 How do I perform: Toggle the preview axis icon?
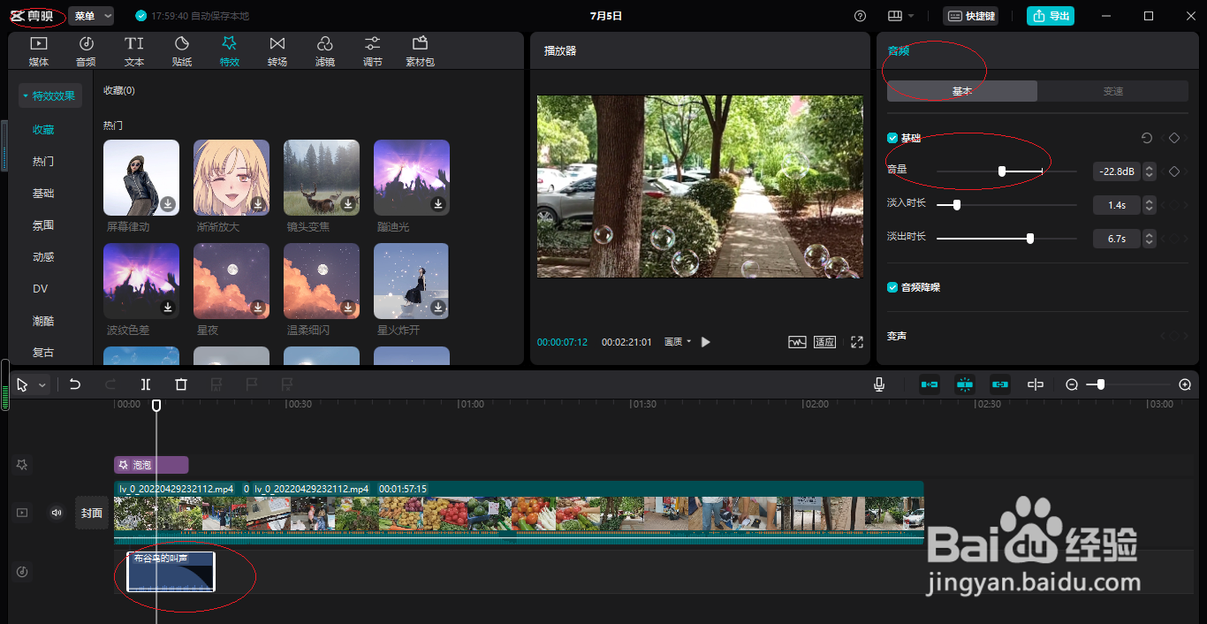point(1036,384)
